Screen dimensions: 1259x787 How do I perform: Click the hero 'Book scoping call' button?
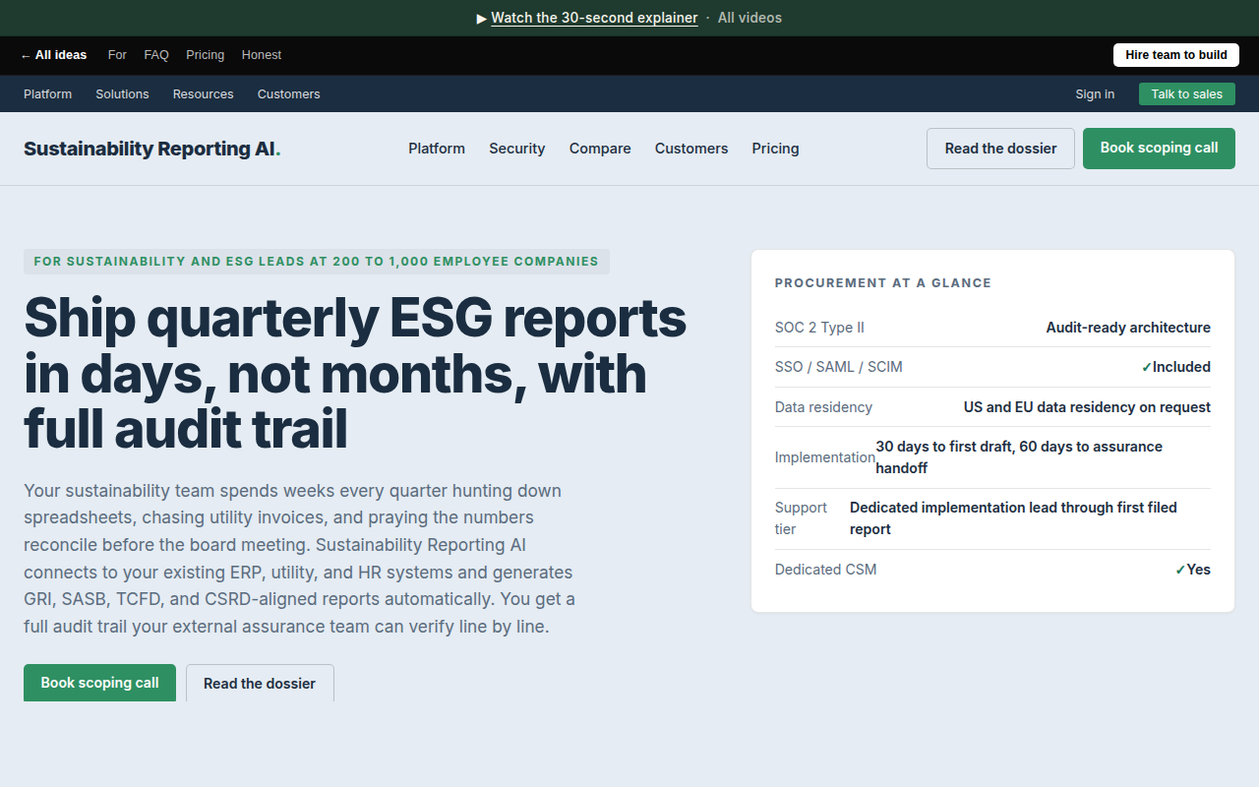pyautogui.click(x=99, y=683)
